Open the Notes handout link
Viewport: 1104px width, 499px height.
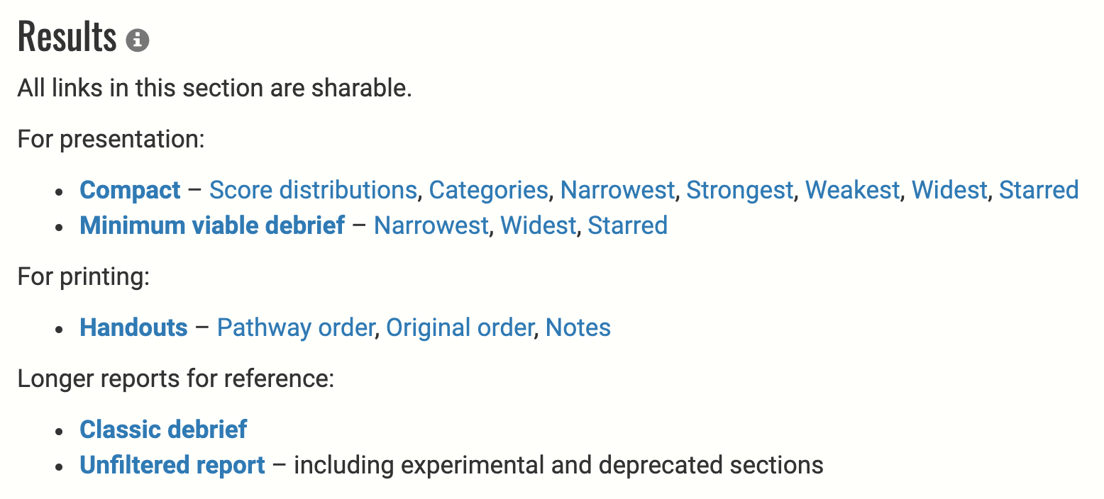click(x=578, y=327)
